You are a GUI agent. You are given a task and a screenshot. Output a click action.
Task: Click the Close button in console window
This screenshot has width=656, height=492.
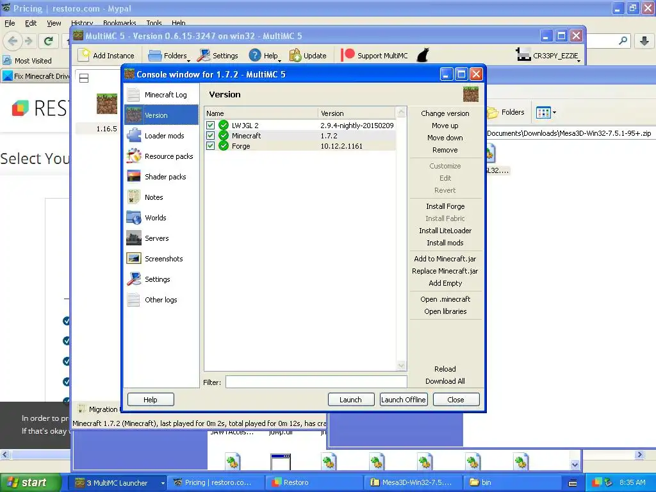point(455,400)
